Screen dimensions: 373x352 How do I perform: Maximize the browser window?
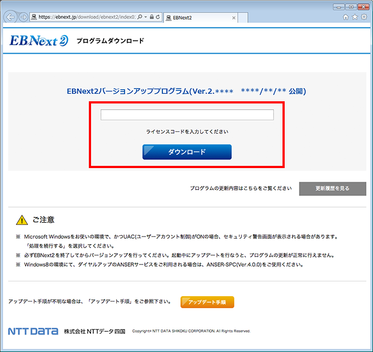[351, 7]
